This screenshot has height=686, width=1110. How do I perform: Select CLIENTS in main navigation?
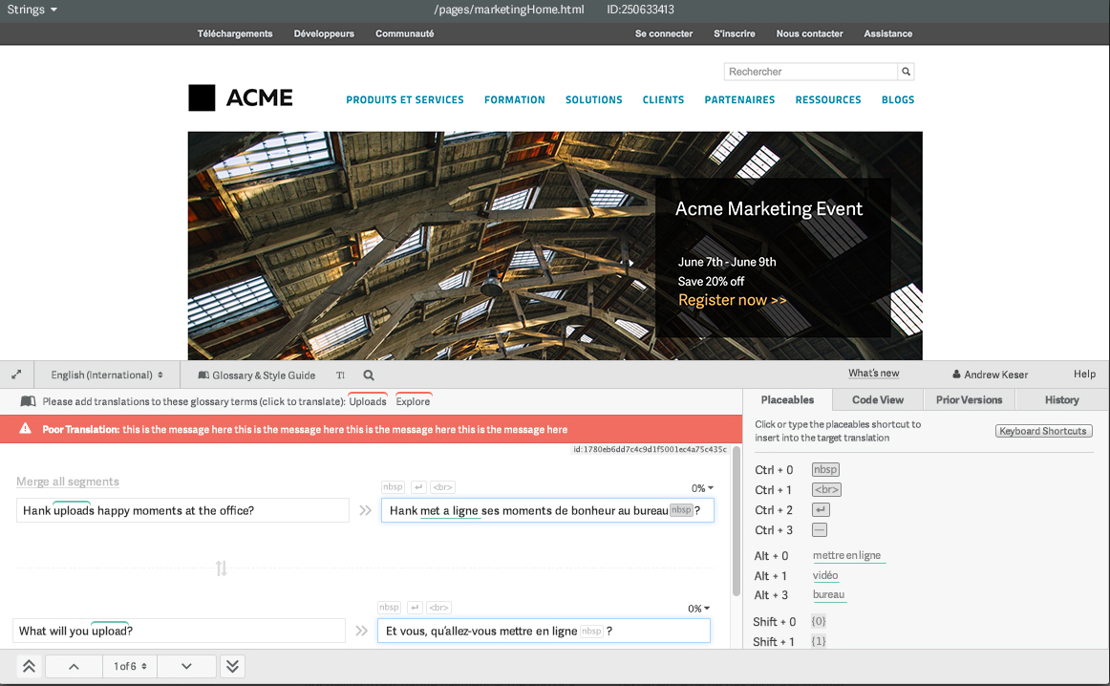click(663, 99)
